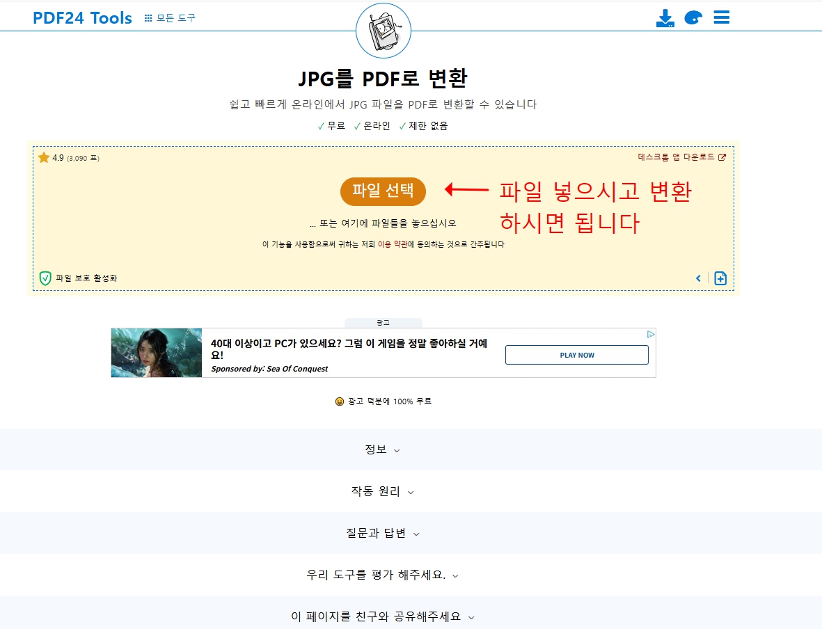Screen dimensions: 822x629
Task: Click the green shield file protection icon
Action: click(x=45, y=278)
